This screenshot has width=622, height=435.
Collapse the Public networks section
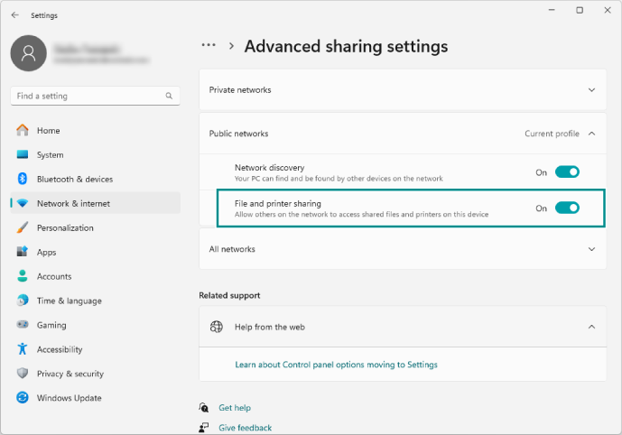point(591,134)
